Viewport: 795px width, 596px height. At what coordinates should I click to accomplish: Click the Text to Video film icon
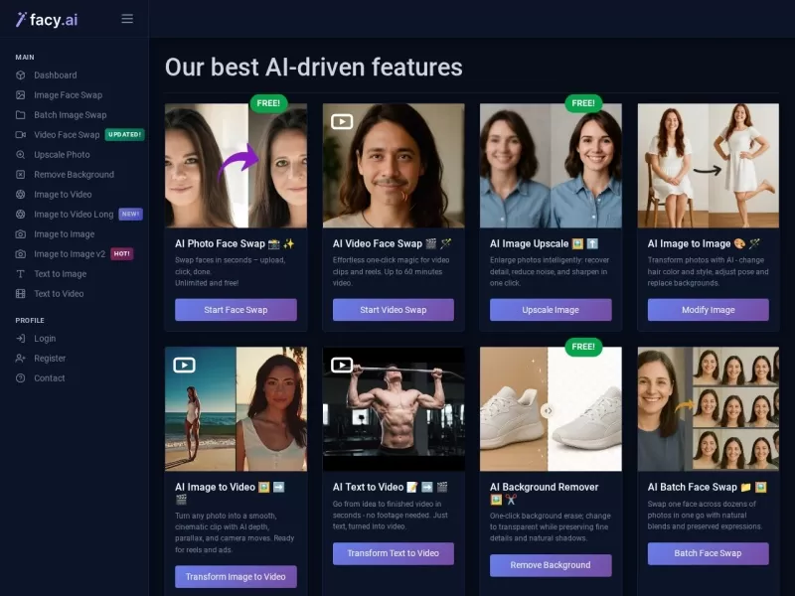20,293
